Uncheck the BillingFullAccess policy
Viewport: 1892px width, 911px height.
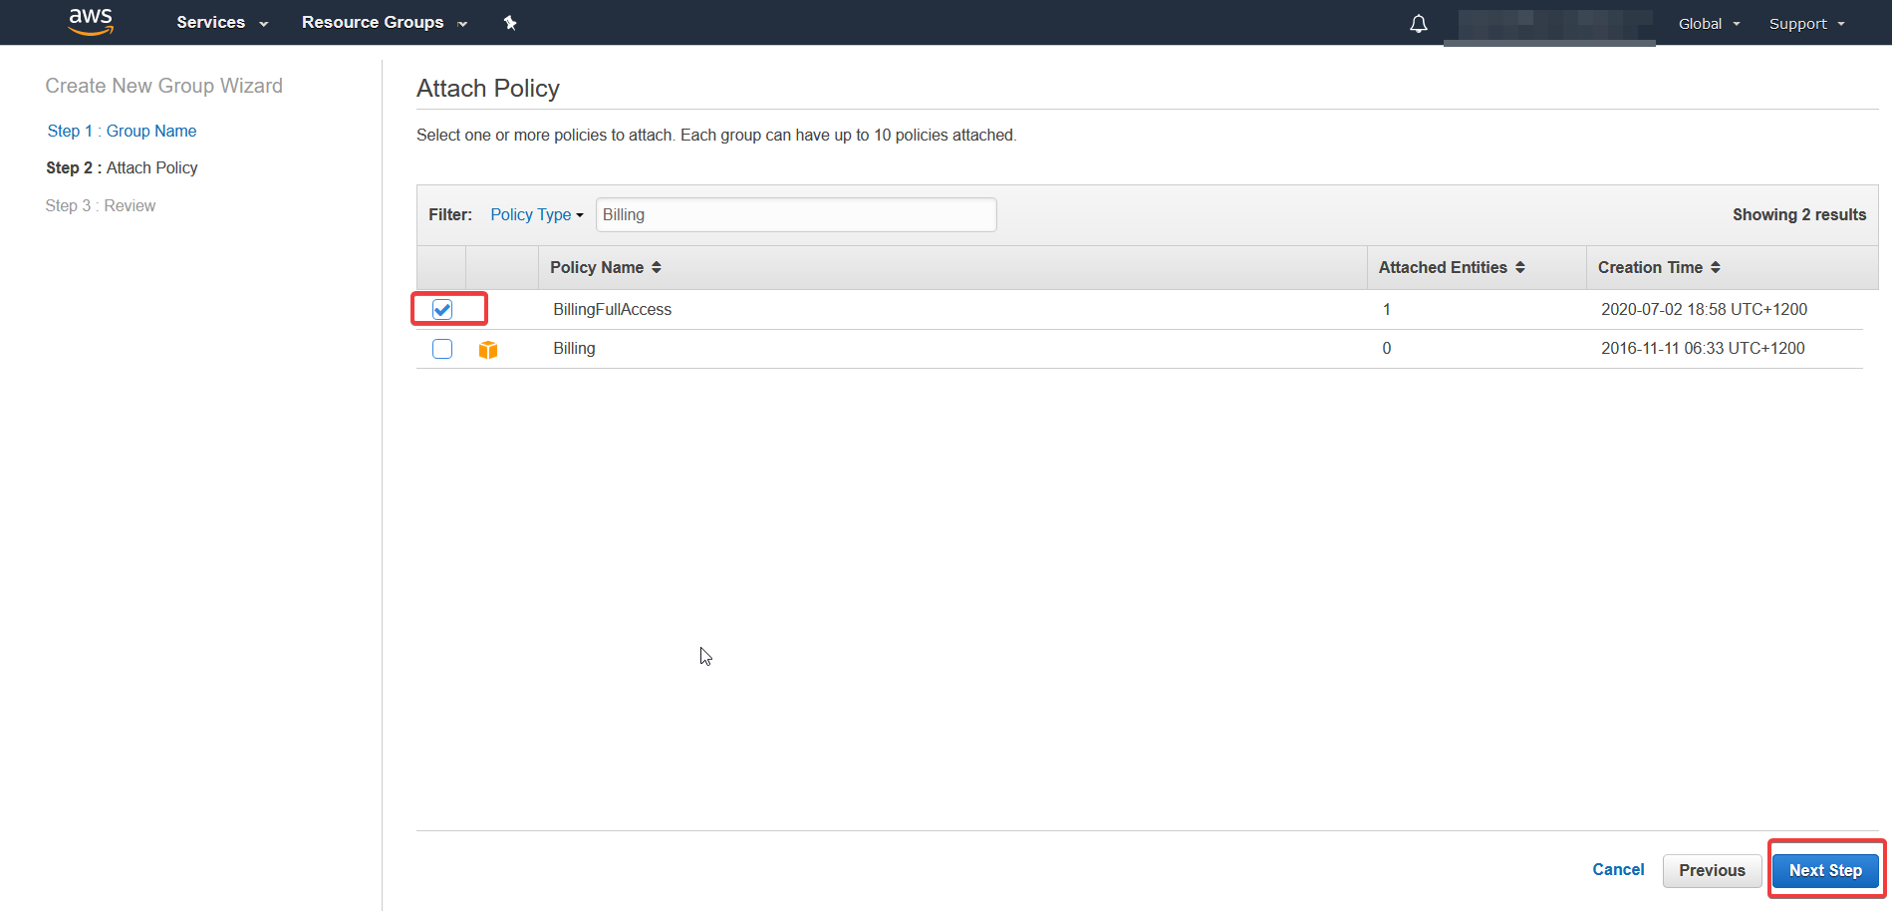pos(441,309)
